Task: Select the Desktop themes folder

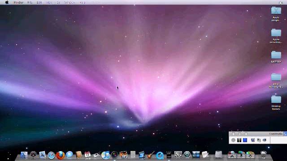Action: point(276,103)
